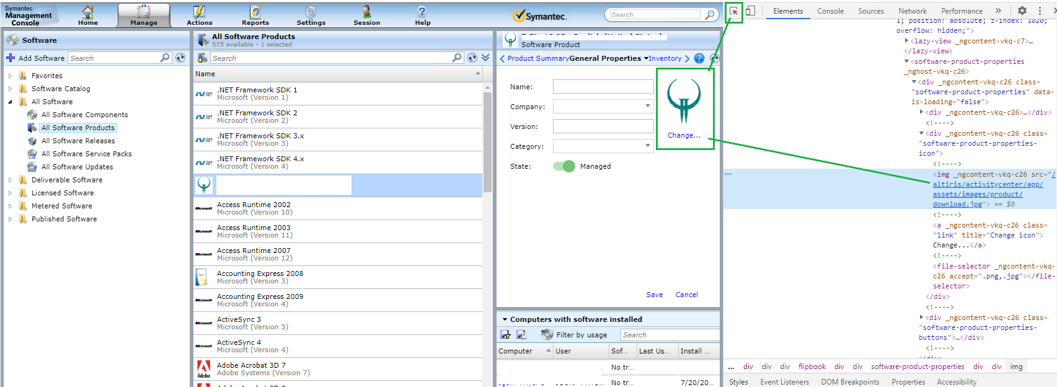Open the Settings menu
Viewport: 1057px width, 387px height.
point(311,16)
